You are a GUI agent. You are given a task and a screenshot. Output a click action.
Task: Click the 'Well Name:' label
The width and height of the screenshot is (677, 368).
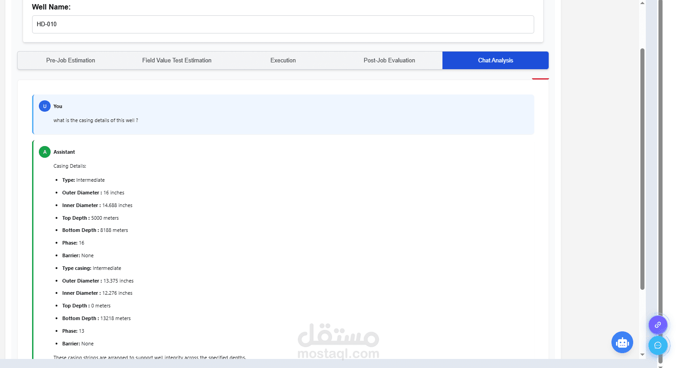tap(51, 7)
